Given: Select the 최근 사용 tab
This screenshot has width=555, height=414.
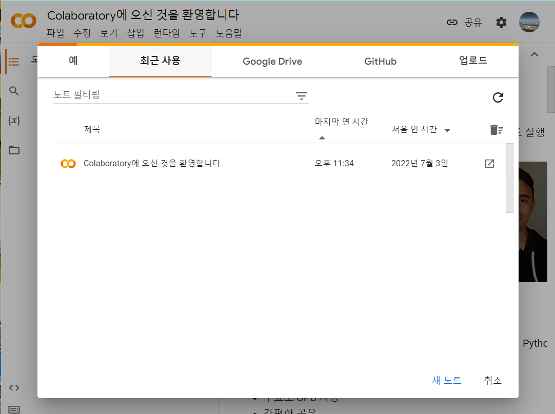Looking at the screenshot, I should click(161, 61).
